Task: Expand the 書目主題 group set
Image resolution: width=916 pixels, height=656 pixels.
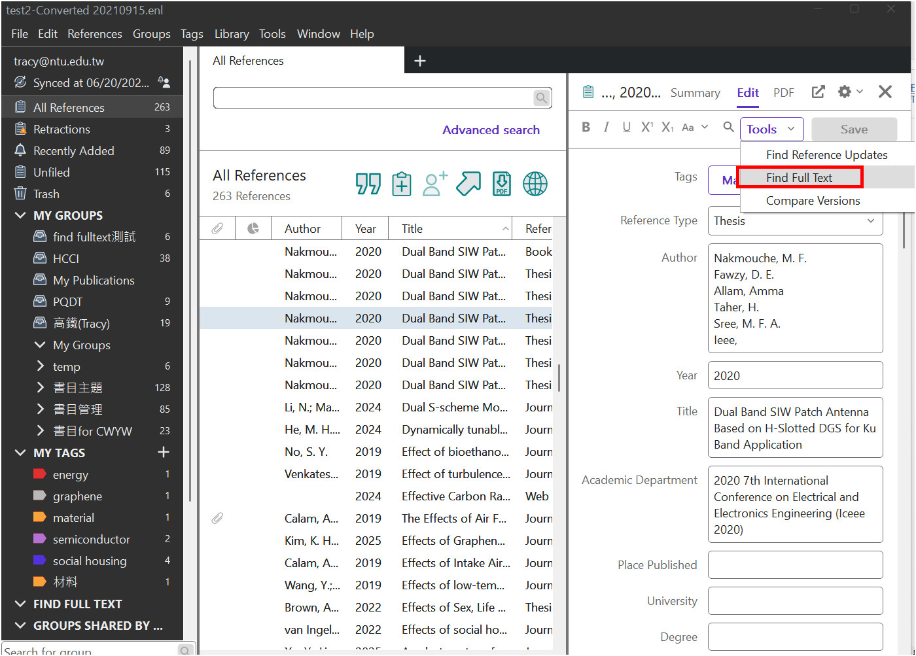Action: (40, 387)
